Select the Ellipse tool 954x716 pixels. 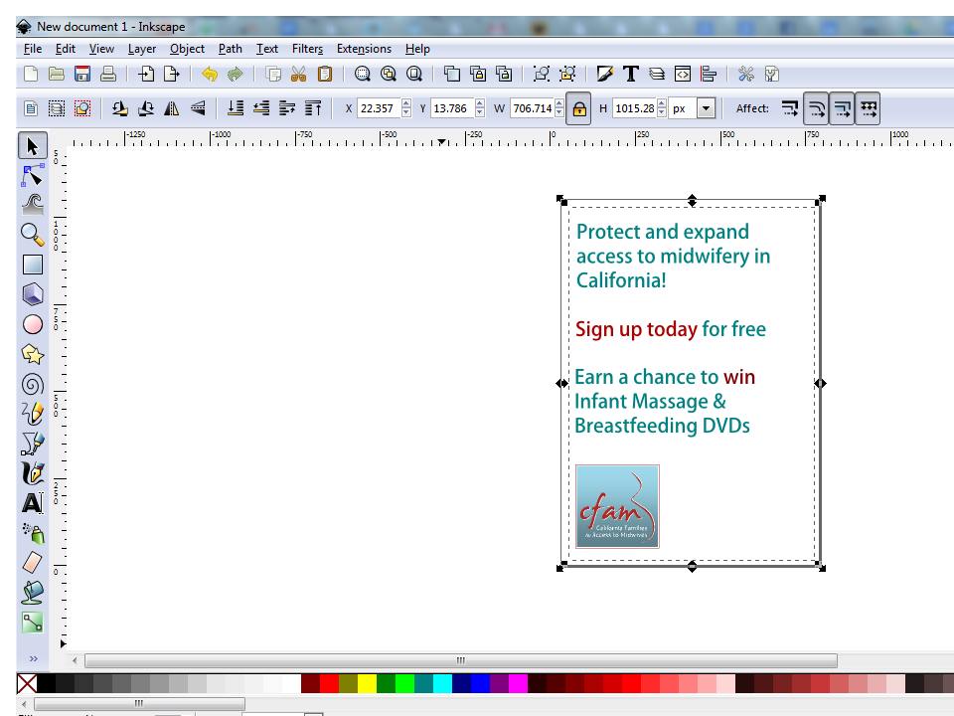click(31, 324)
